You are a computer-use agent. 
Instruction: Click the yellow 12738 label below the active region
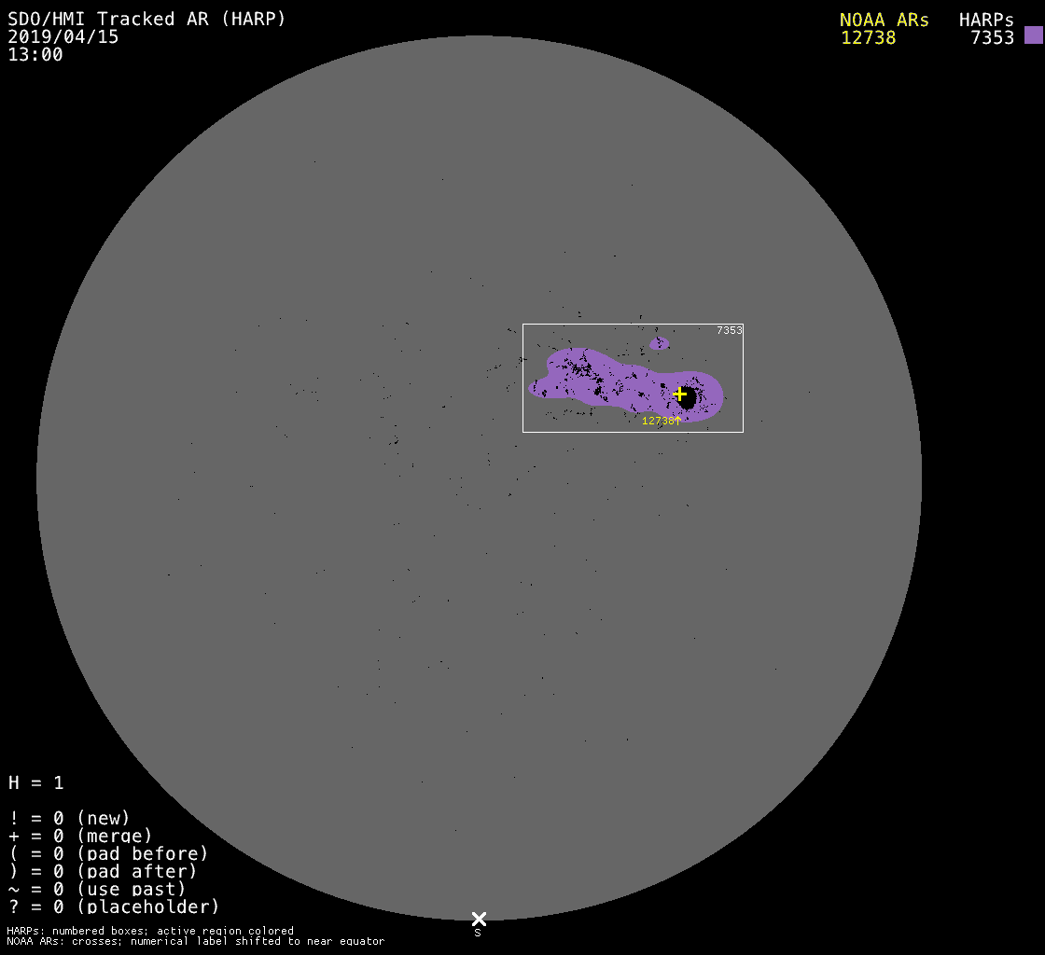tap(661, 421)
